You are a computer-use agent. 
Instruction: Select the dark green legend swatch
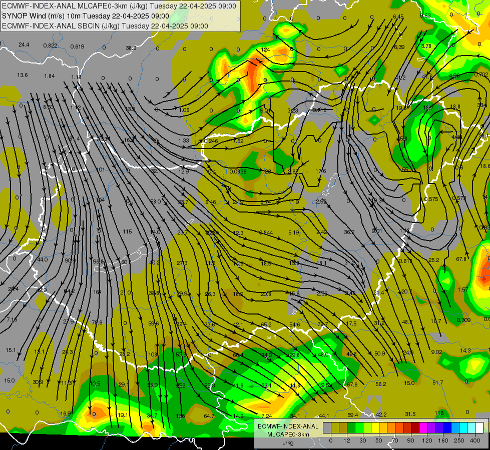click(351, 427)
